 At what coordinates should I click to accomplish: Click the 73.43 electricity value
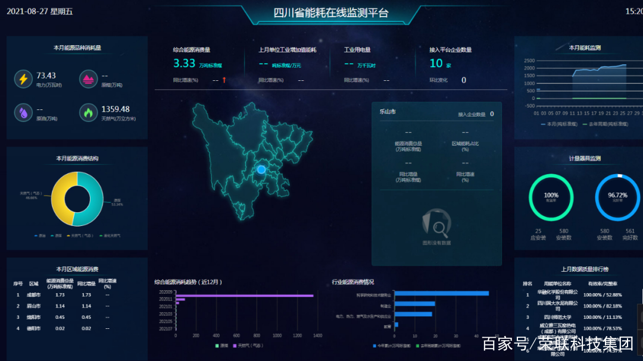(x=46, y=76)
